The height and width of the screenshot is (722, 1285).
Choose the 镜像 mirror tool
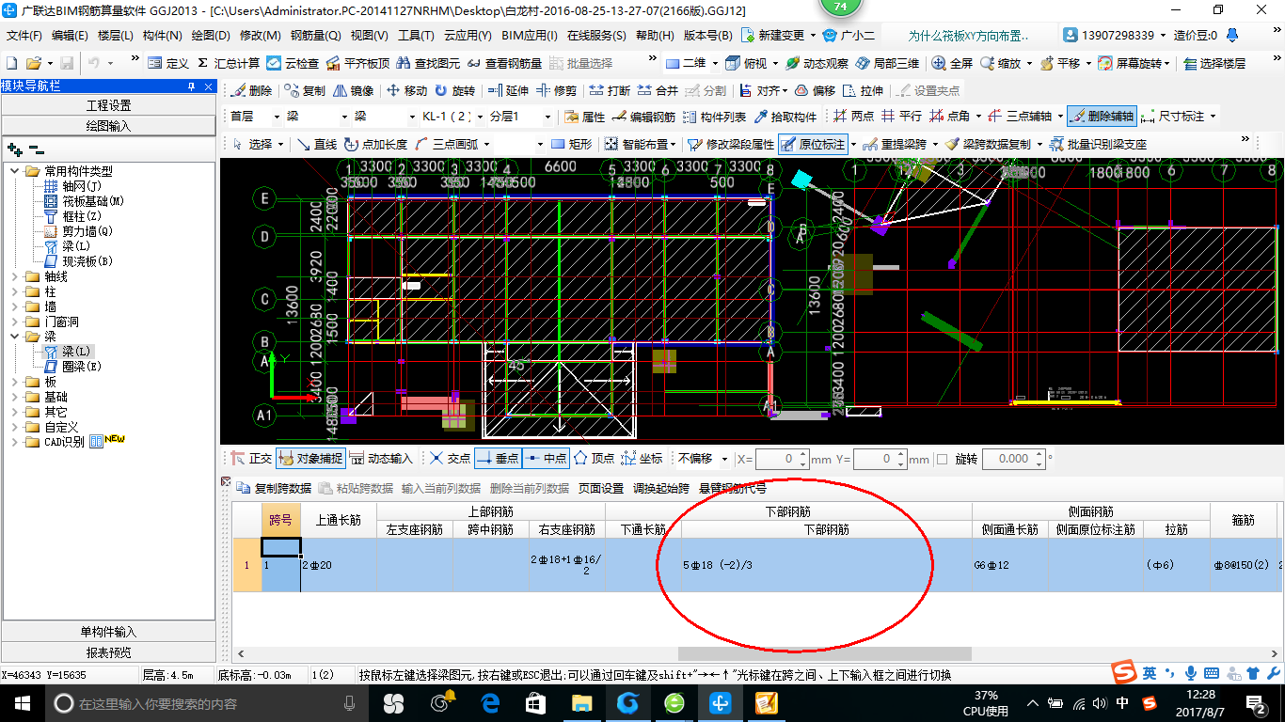pyautogui.click(x=353, y=91)
